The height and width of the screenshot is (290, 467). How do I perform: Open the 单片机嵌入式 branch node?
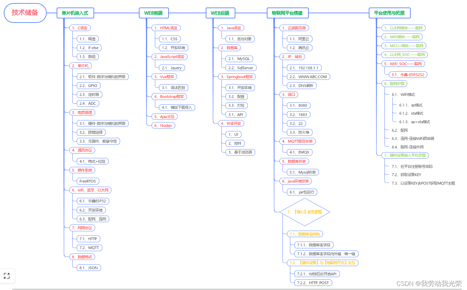76,13
